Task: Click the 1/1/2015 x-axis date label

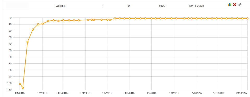Action: click(x=20, y=93)
